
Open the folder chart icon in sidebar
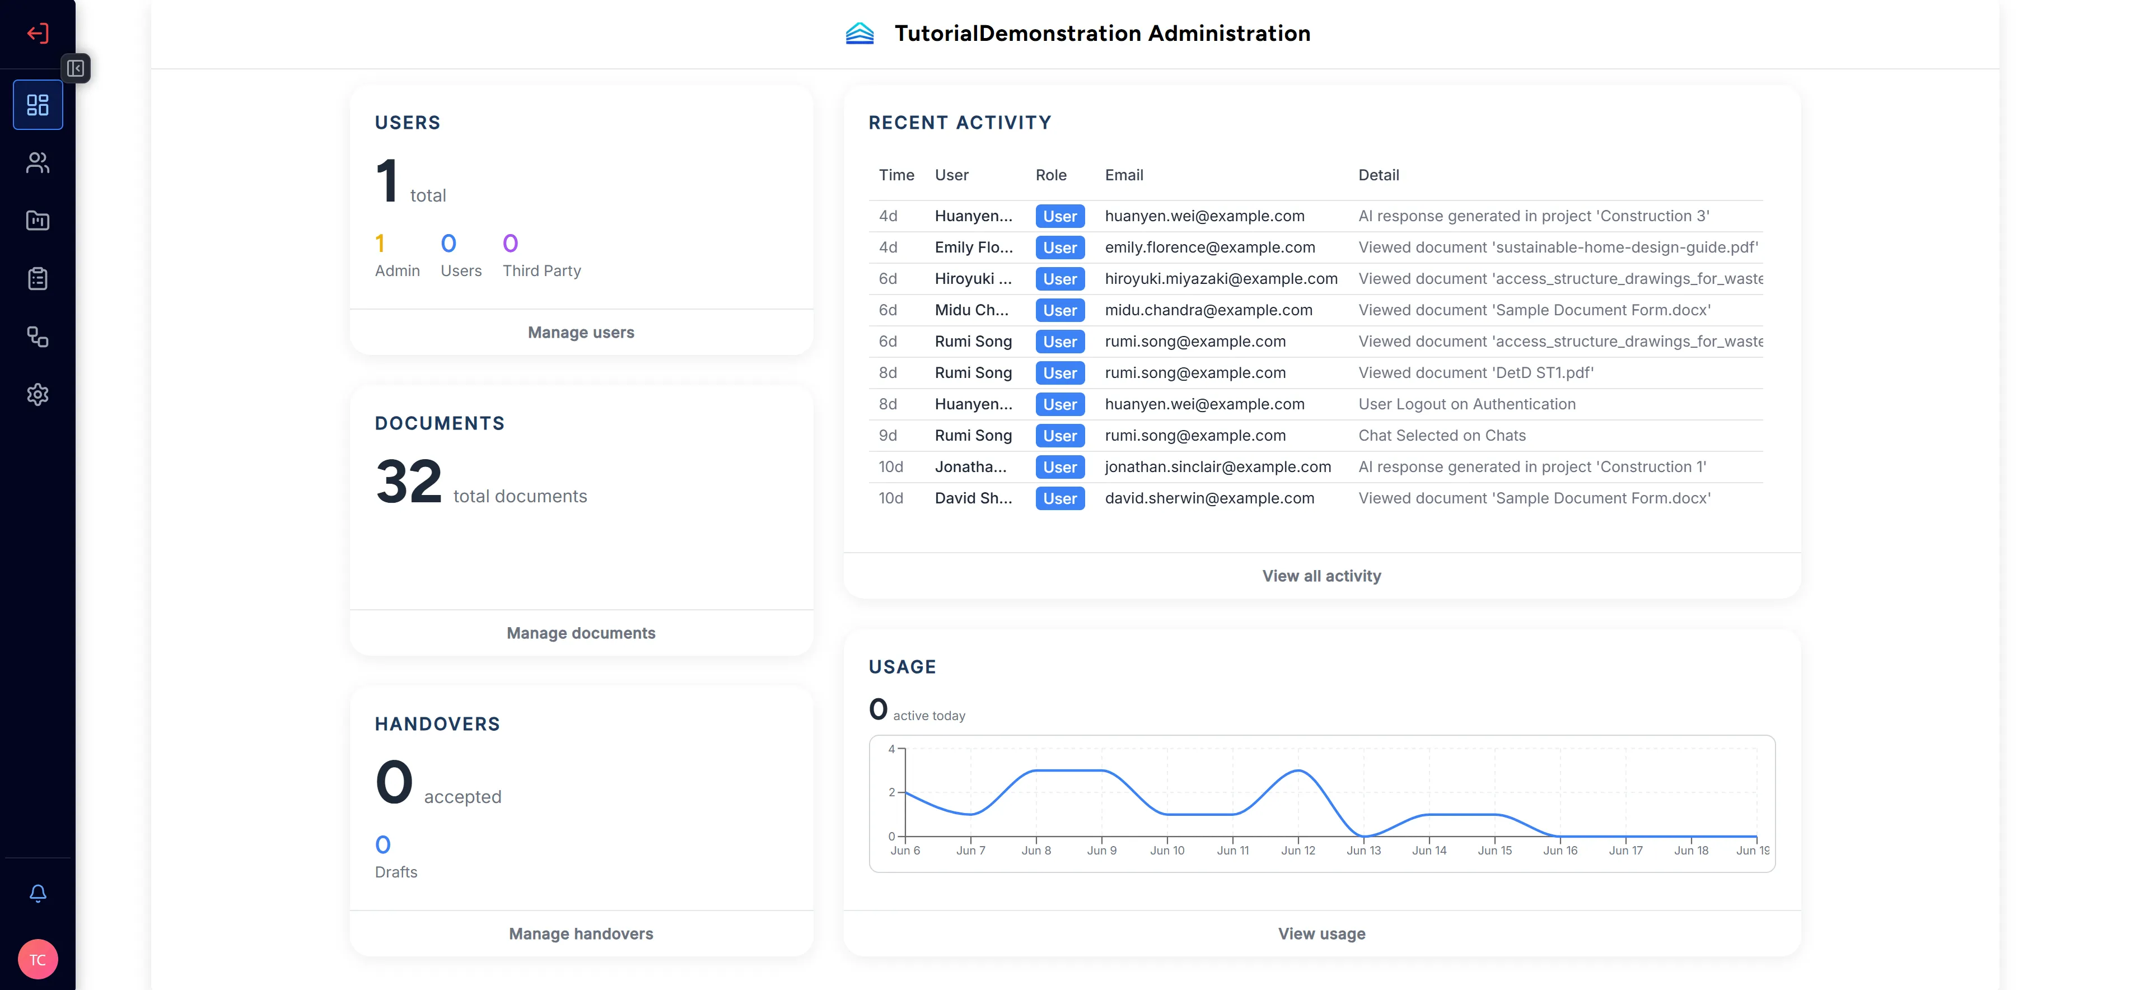pyautogui.click(x=38, y=220)
